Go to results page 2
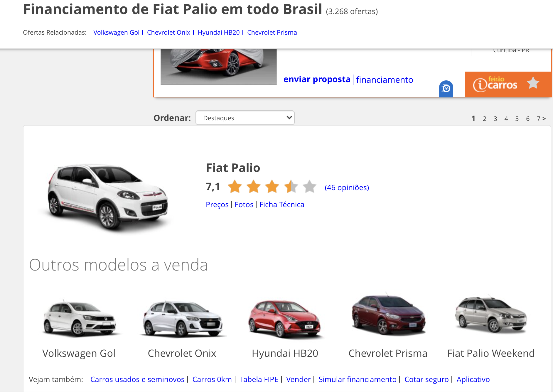The height and width of the screenshot is (392, 553). [484, 119]
